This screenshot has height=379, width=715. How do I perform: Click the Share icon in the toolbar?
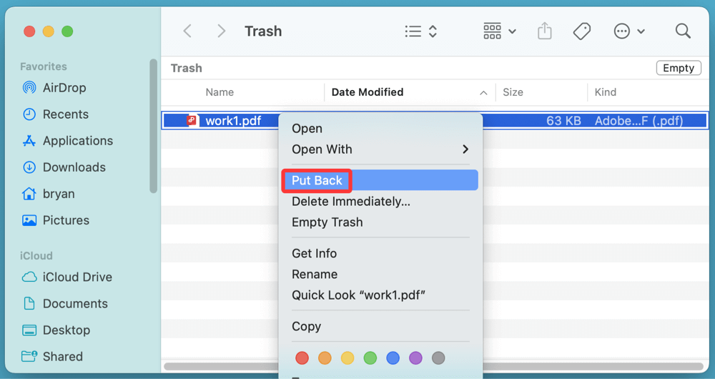[x=544, y=31]
